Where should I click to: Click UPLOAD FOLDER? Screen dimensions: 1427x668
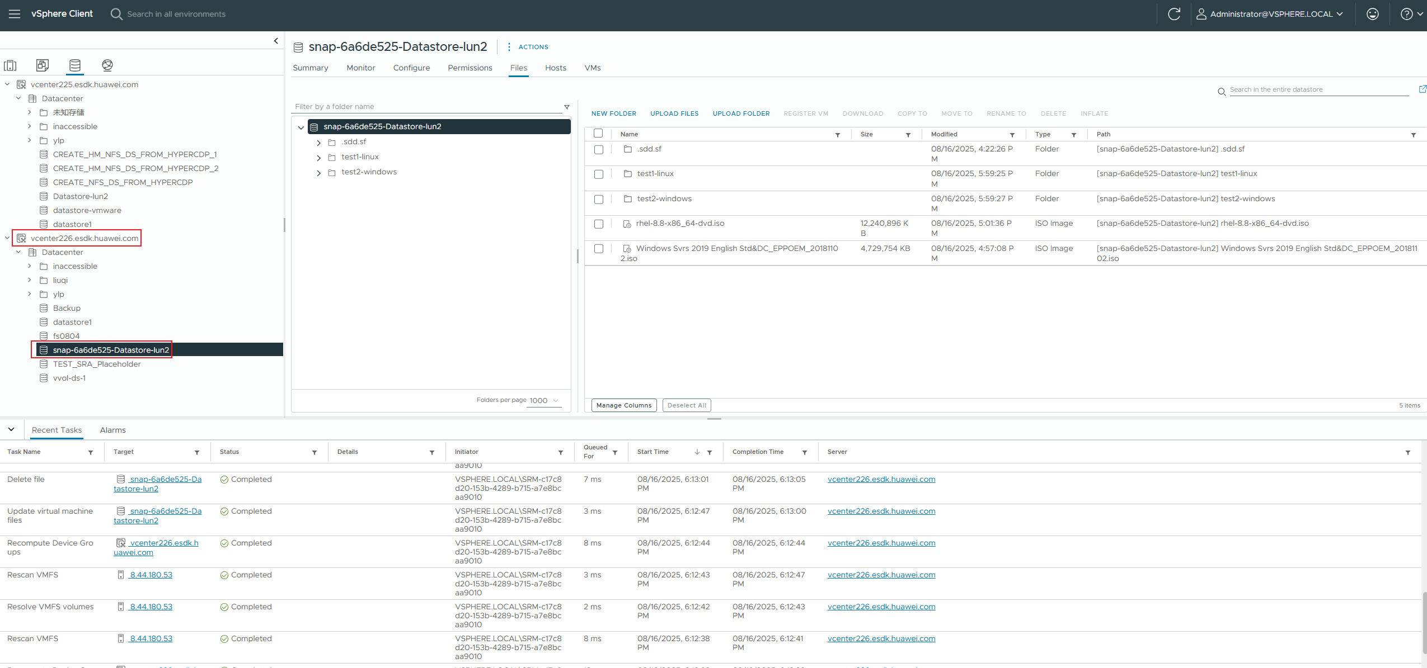741,113
